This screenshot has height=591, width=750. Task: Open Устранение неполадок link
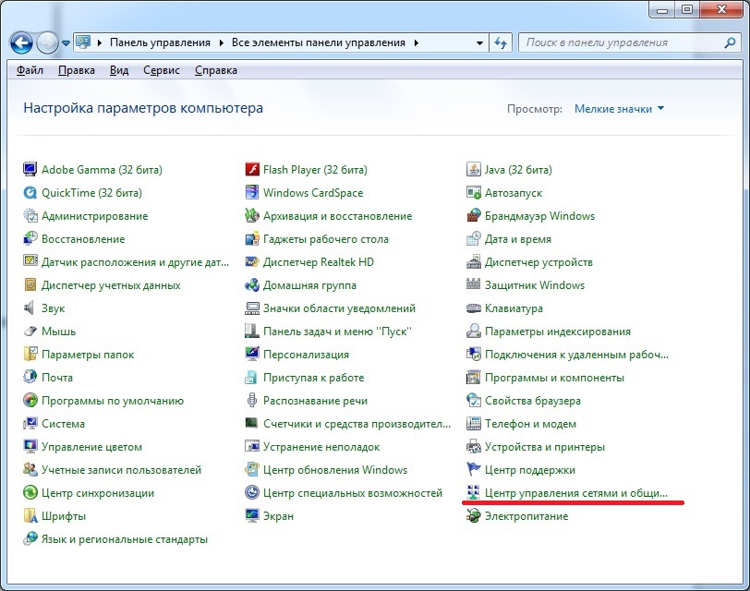pyautogui.click(x=321, y=447)
